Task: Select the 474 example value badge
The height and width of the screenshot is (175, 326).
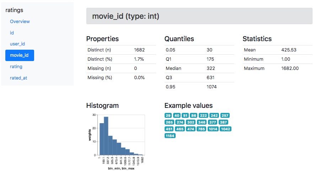Action: 191,129
